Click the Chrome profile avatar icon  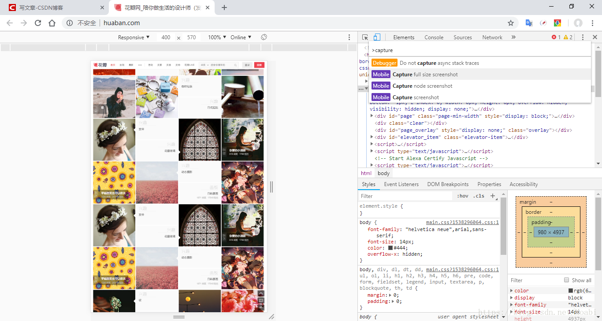pyautogui.click(x=578, y=23)
